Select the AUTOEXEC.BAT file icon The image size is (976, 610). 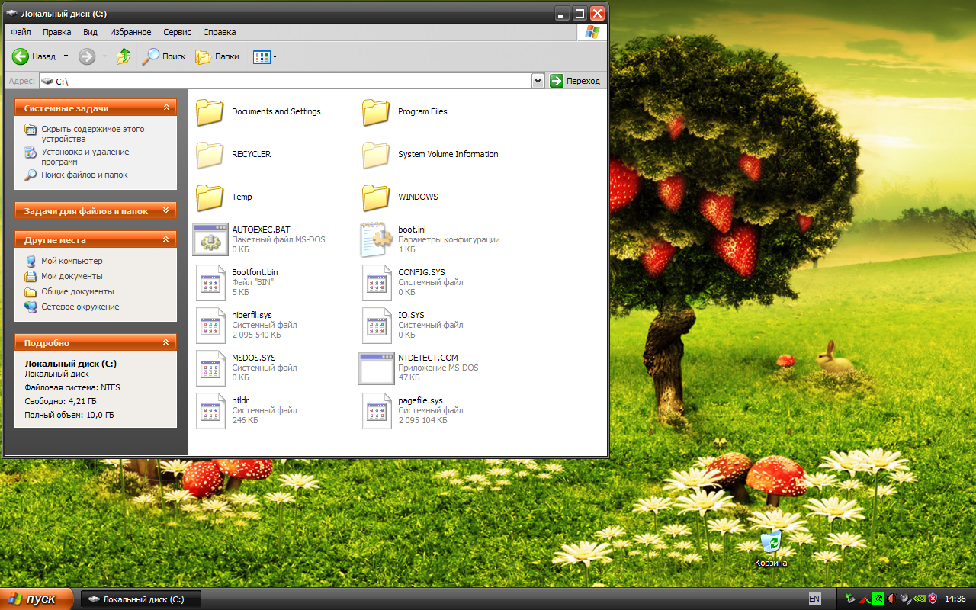click(x=210, y=239)
